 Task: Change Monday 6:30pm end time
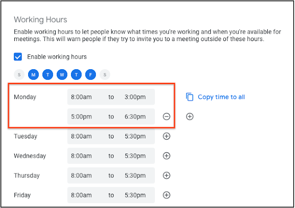(x=135, y=117)
